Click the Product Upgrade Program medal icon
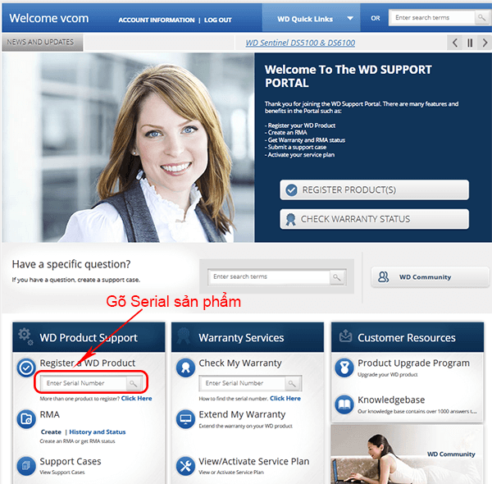Viewport: 492px width, 484px height. (344, 368)
